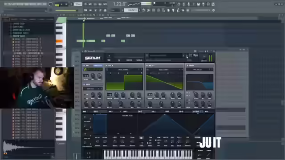Open the plugin settings gear icon
The image size is (285, 160).
click(85, 51)
